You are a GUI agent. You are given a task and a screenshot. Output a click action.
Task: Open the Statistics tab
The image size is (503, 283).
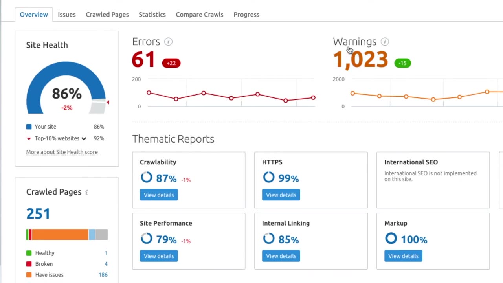point(152,14)
